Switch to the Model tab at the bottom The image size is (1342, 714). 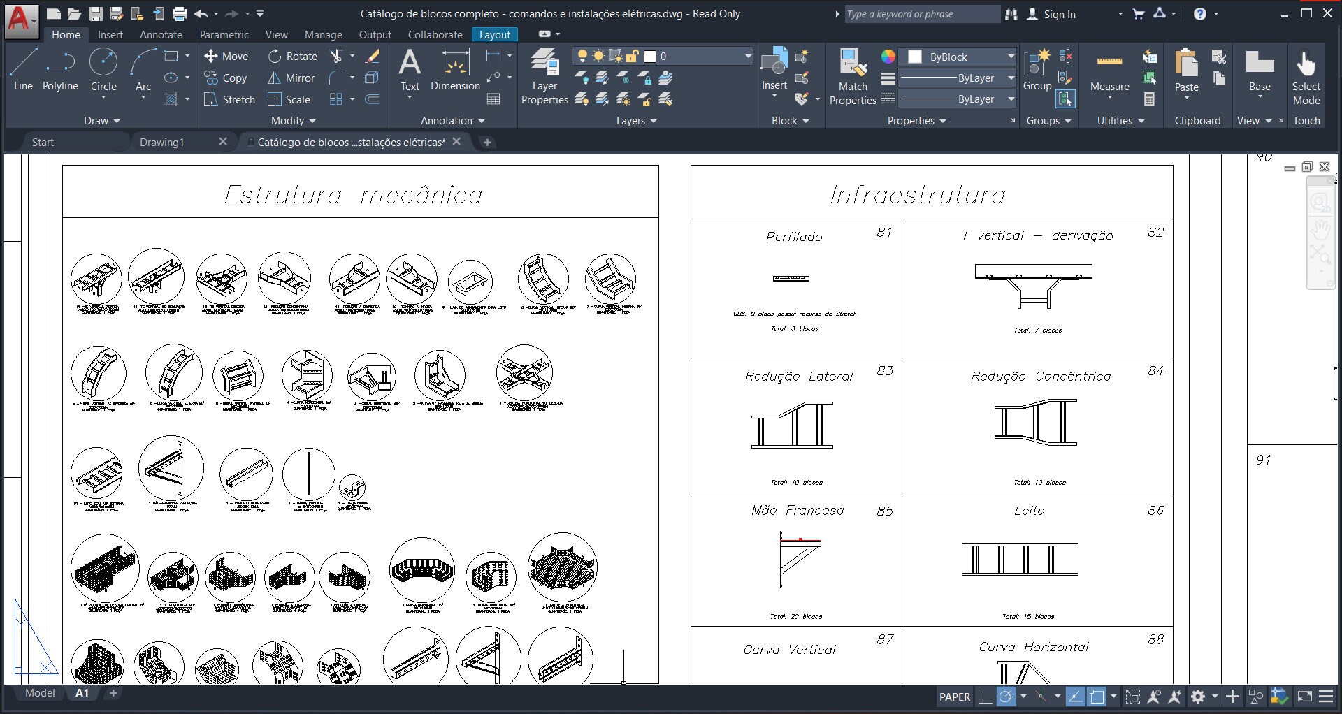(39, 692)
